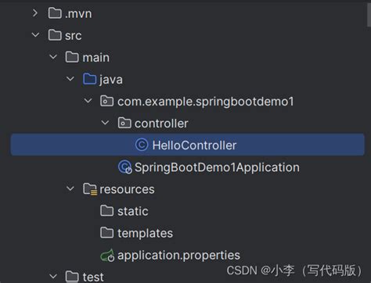The height and width of the screenshot is (283, 371).
Task: Click the static folder icon
Action: [x=106, y=210]
